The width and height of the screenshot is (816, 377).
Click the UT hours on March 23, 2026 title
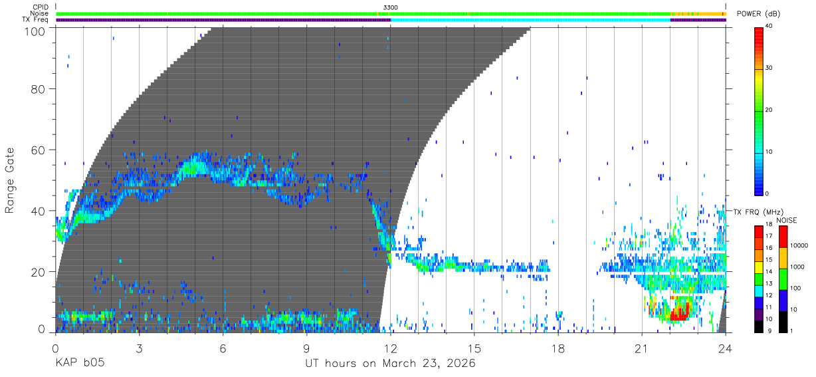pos(390,364)
